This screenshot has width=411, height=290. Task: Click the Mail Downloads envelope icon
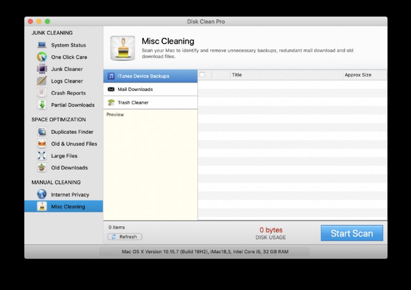111,89
